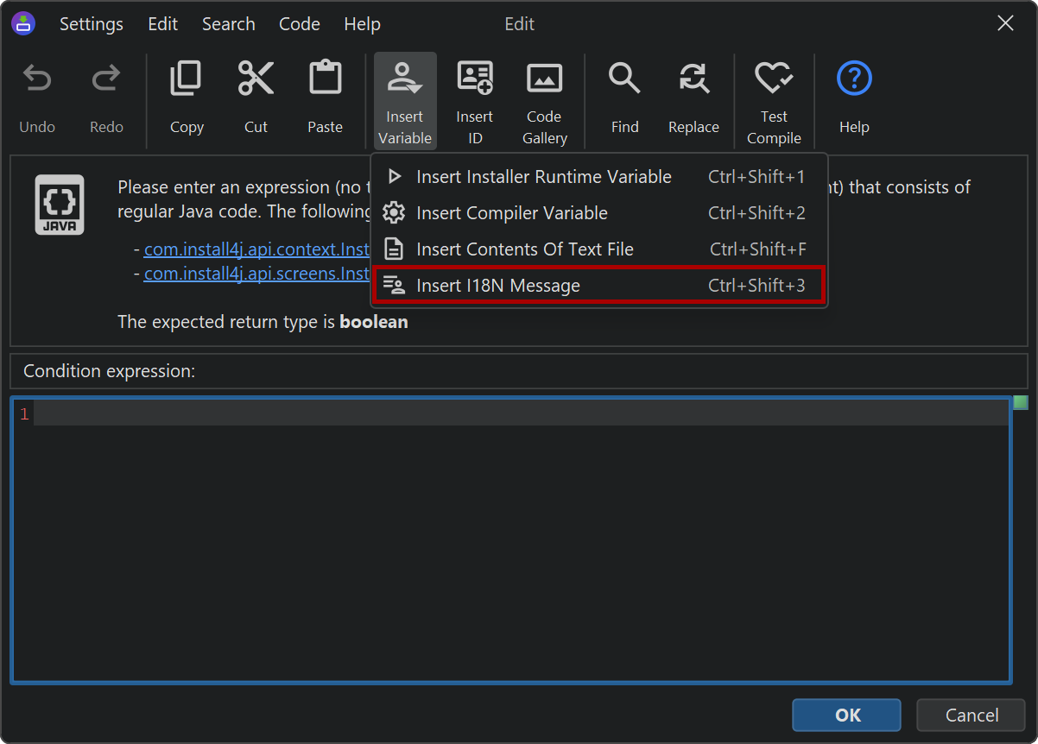Open the Code menu
Viewport: 1038px width, 744px height.
(300, 24)
